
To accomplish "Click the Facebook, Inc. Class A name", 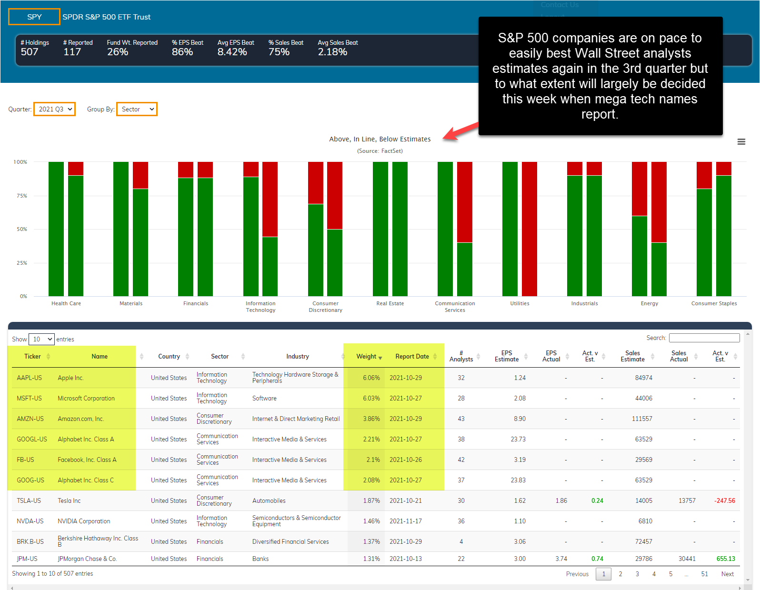I will click(87, 460).
